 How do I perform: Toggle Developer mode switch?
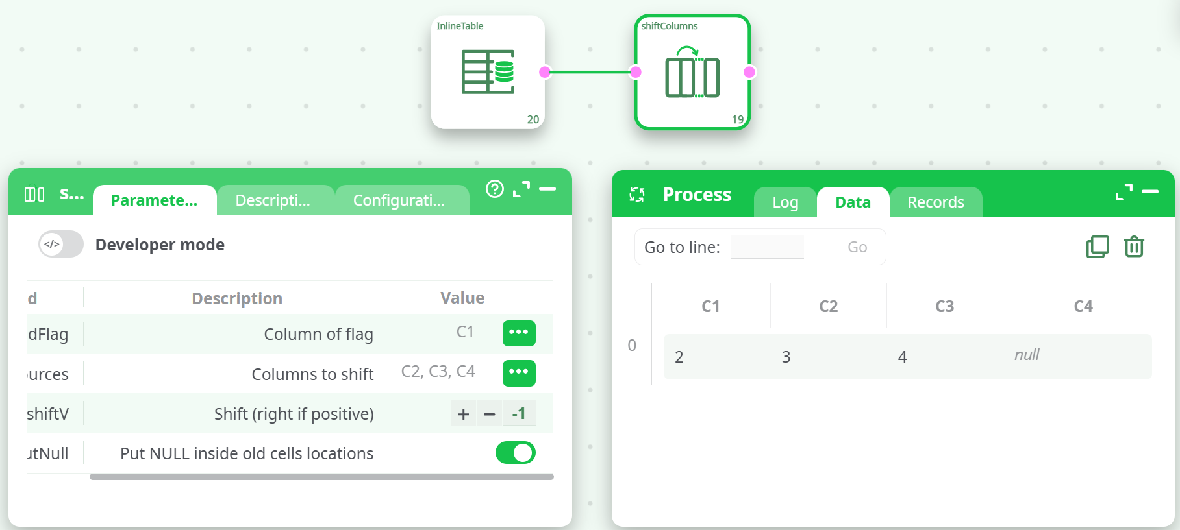click(x=61, y=245)
